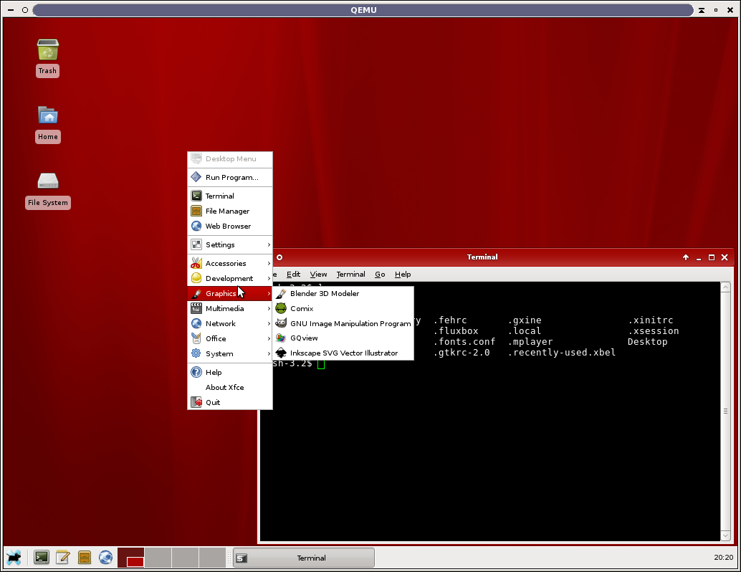741x572 pixels.
Task: Click the panel clock showing 20:20
Action: [x=724, y=558]
